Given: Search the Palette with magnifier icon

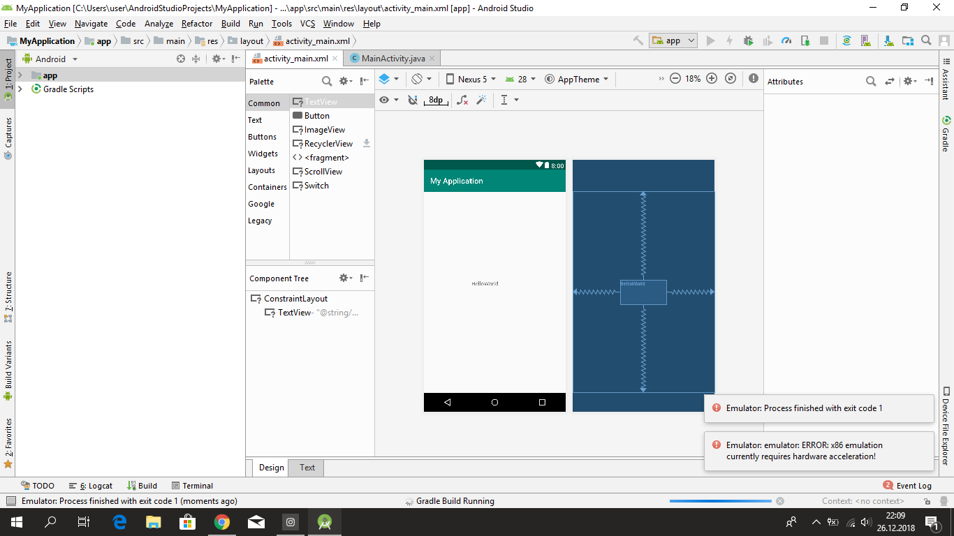Looking at the screenshot, I should point(327,81).
